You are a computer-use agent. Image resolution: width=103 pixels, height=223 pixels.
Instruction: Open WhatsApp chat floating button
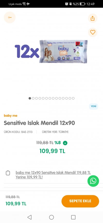93,181
